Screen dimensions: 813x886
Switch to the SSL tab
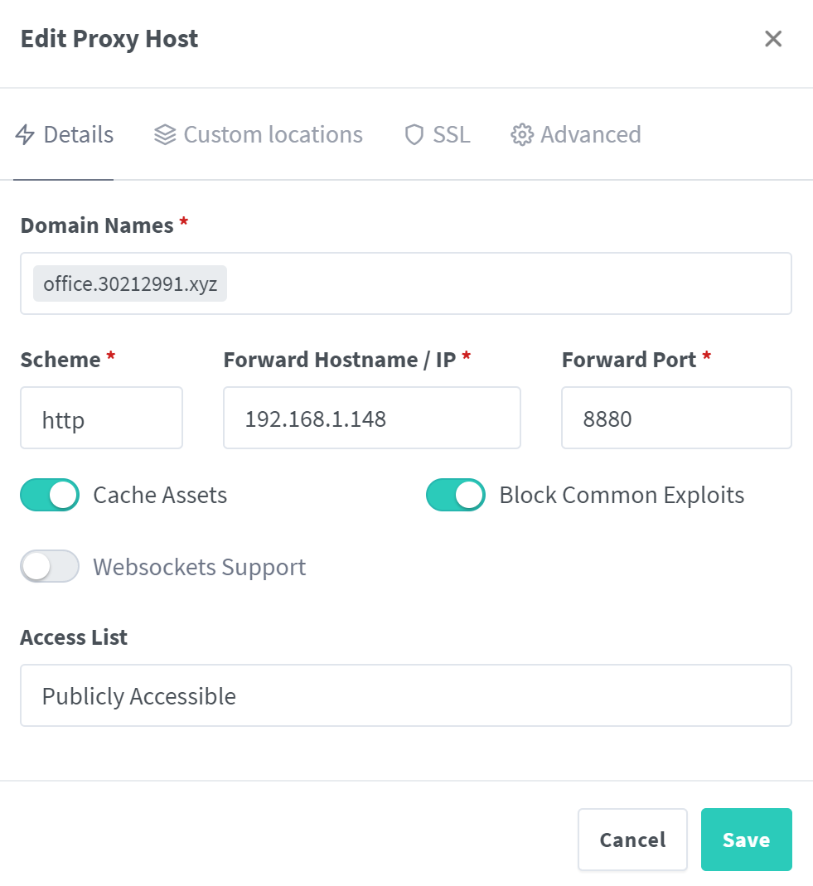450,134
